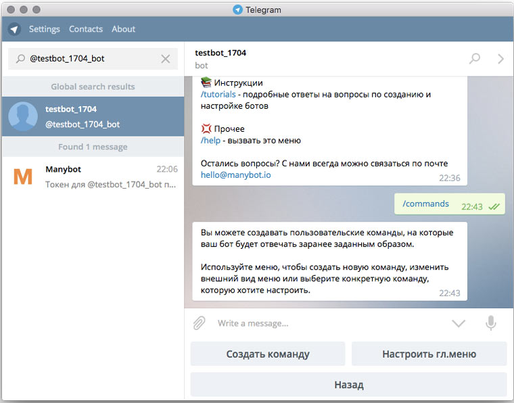
Task: Clear the search field with X icon
Action: (166, 59)
